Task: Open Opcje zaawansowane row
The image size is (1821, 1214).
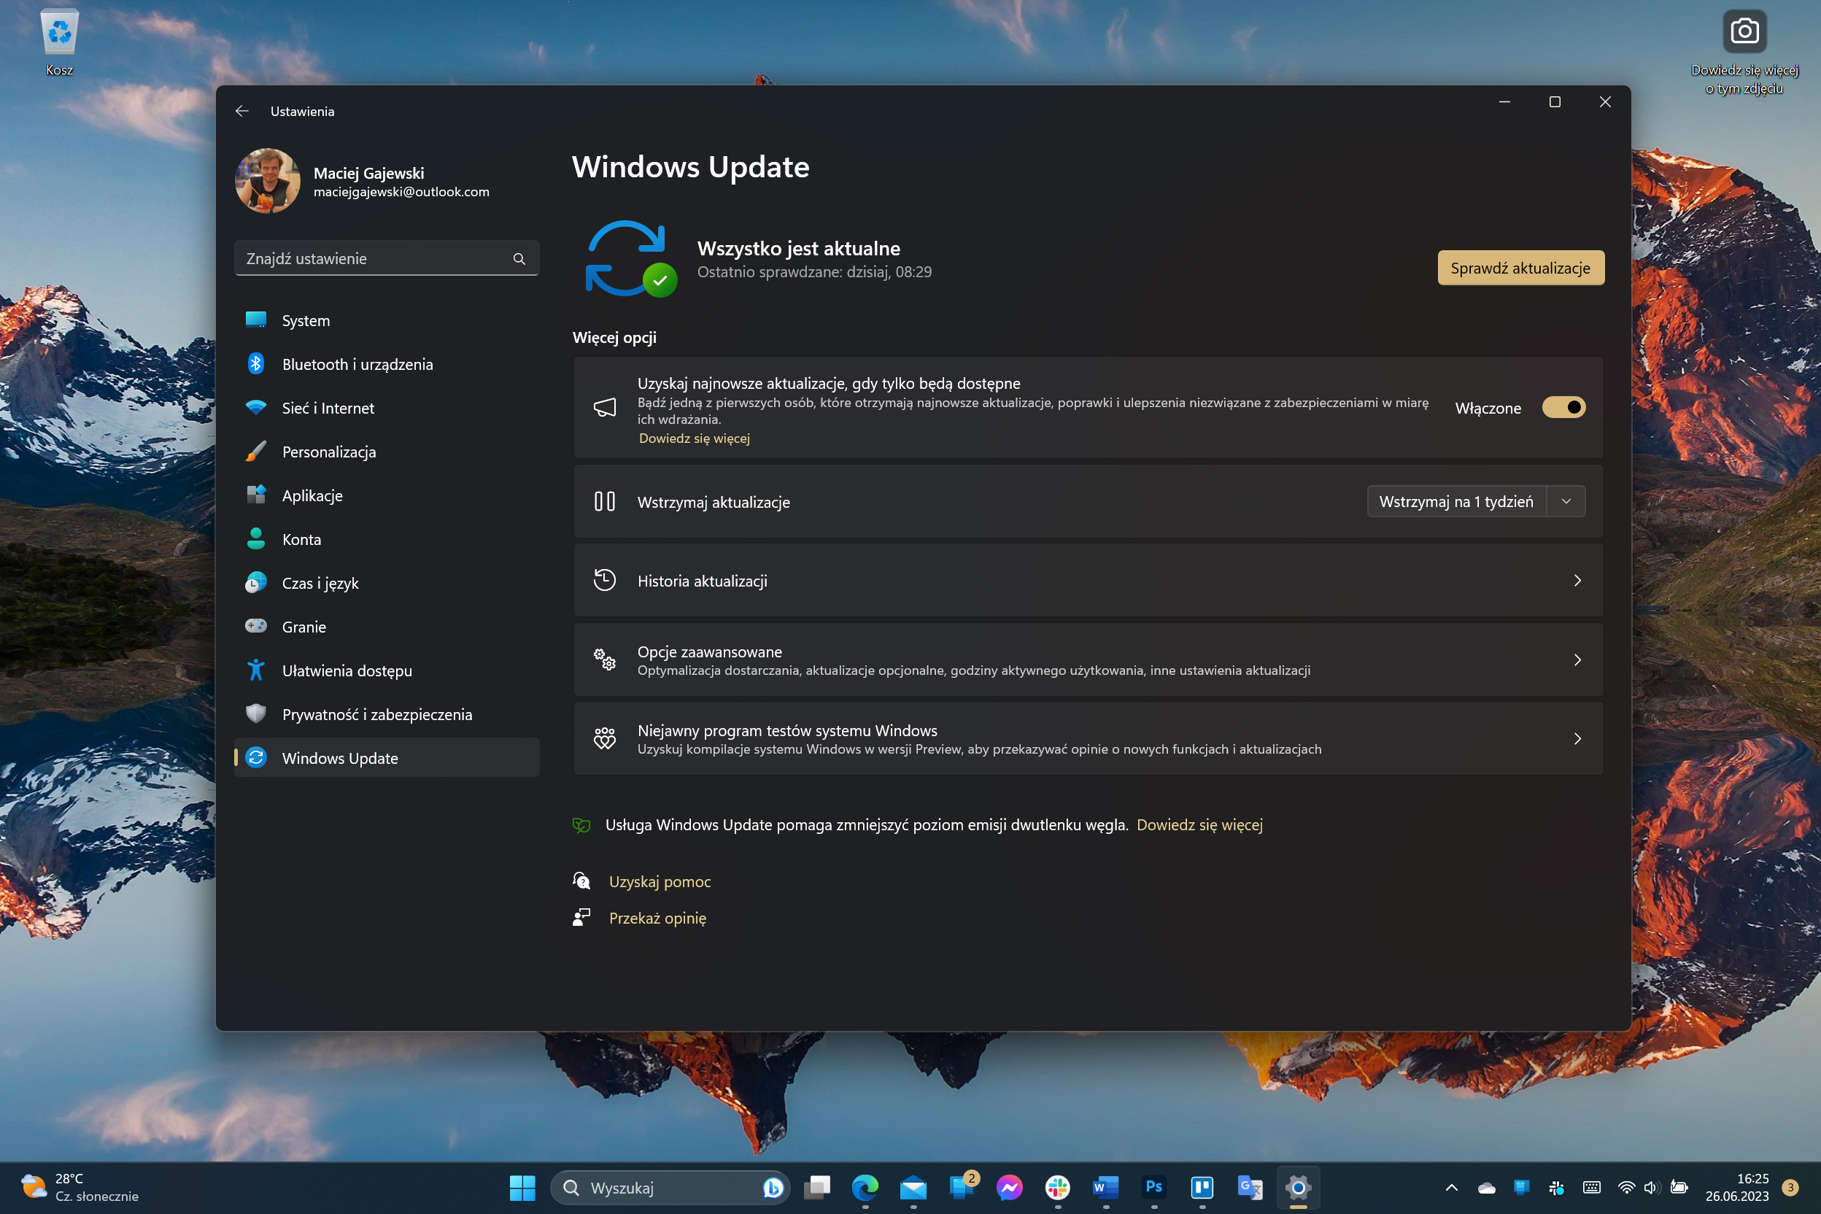Action: click(1088, 660)
